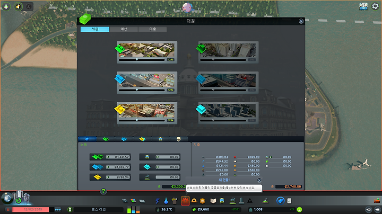Toggle the game pause button
This screenshot has width=382, height=214.
[x=8, y=209]
